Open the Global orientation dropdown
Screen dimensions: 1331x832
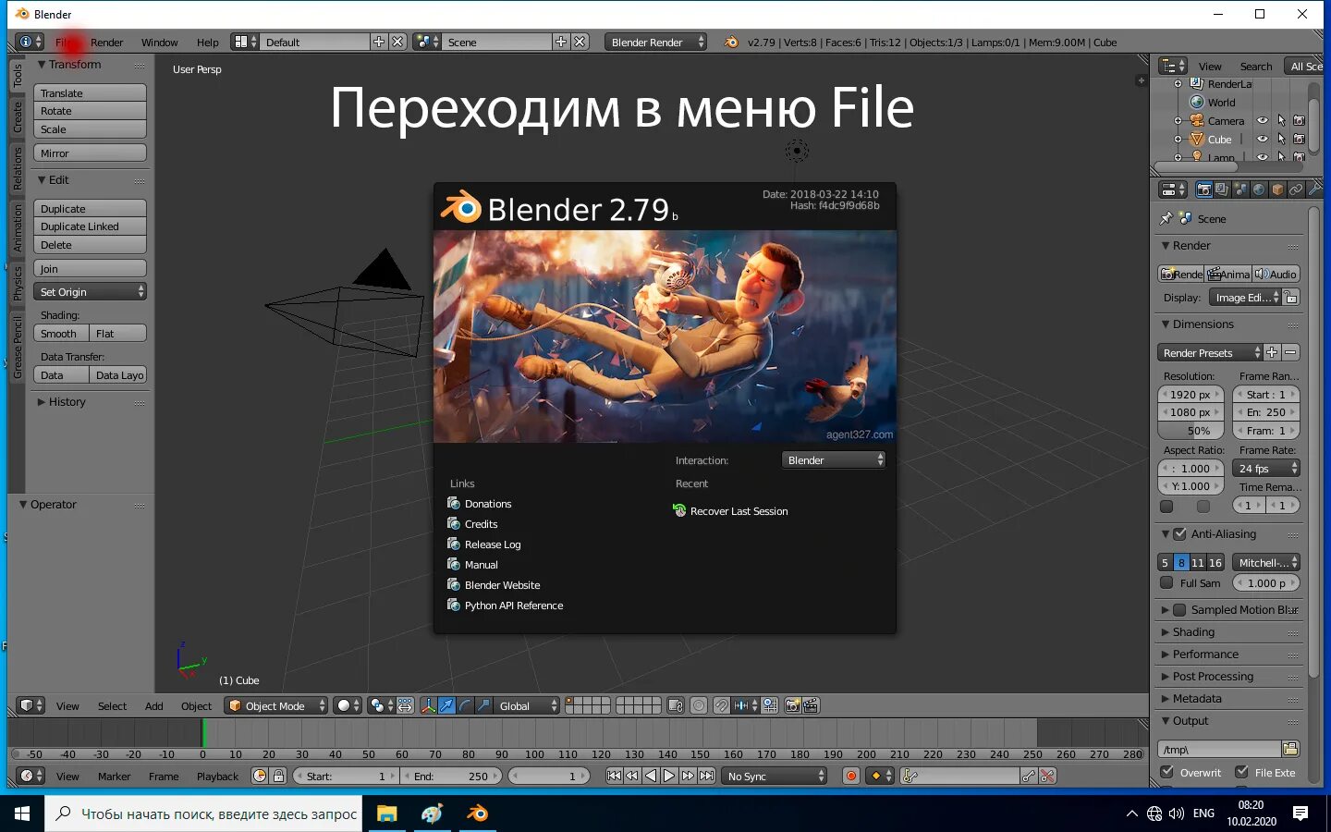pos(527,705)
